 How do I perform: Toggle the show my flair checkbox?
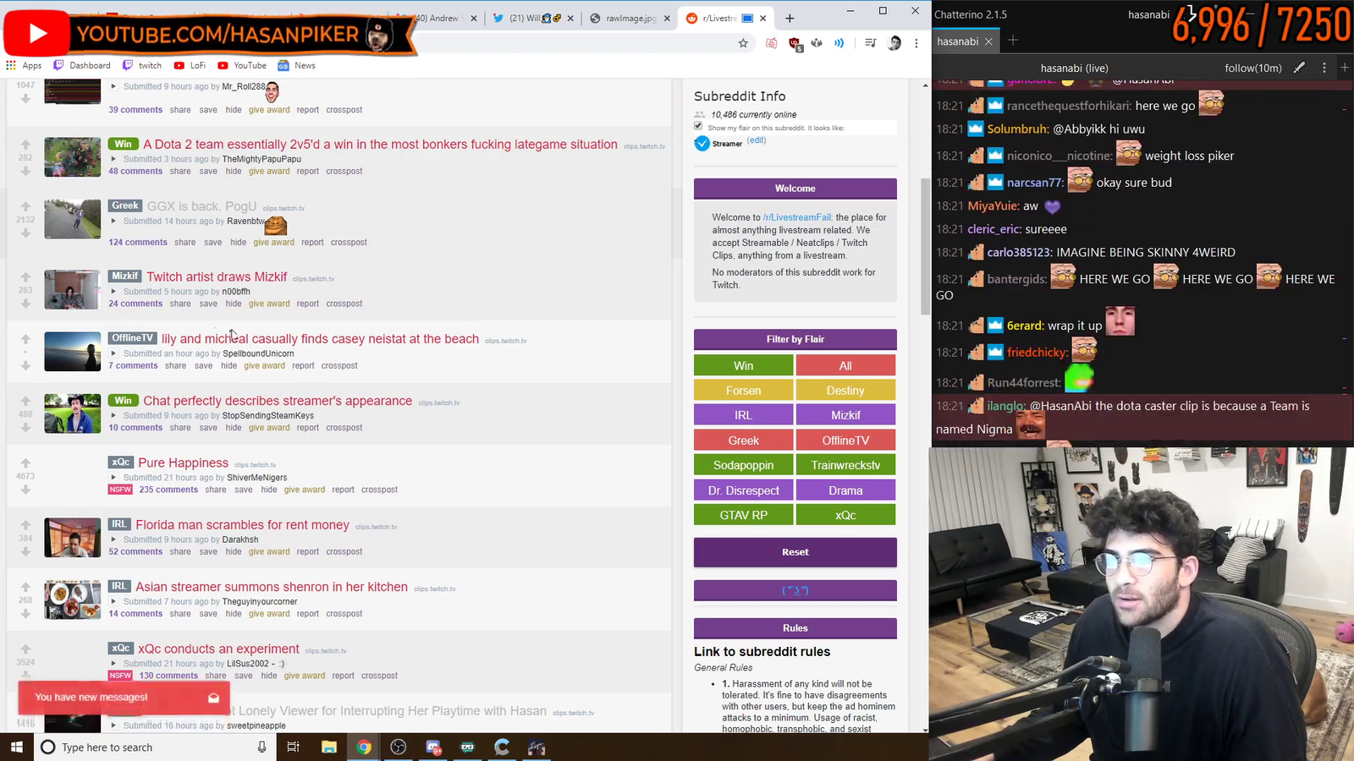[x=698, y=126]
